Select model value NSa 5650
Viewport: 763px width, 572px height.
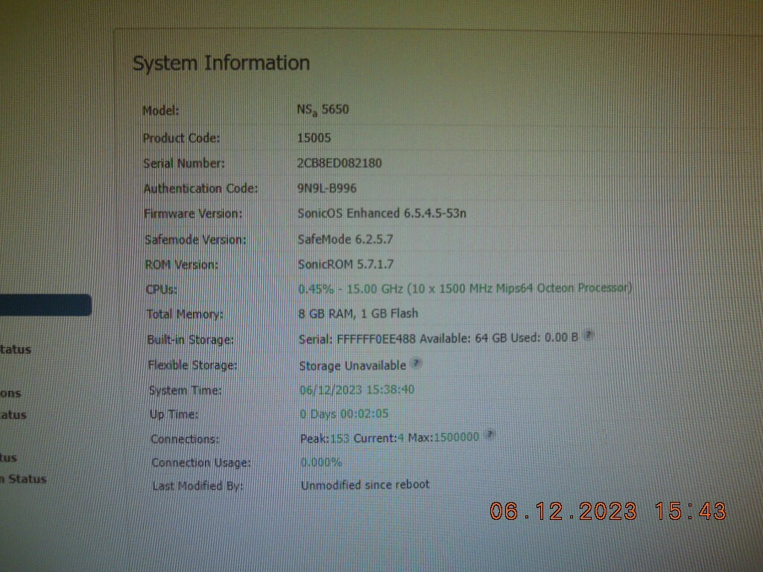323,110
